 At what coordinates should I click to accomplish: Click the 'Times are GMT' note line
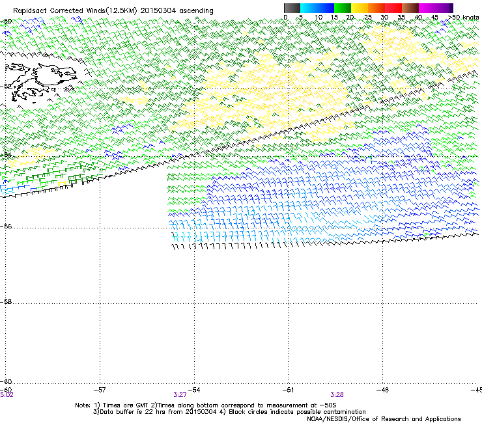(x=206, y=405)
